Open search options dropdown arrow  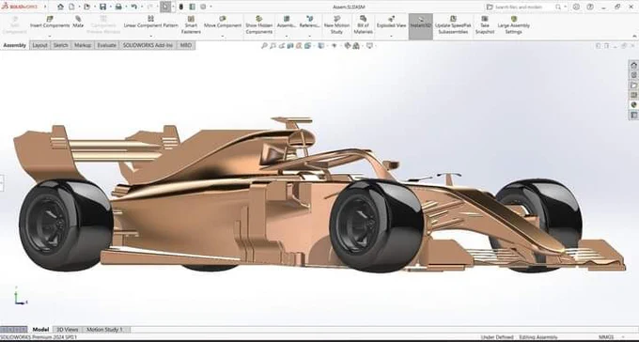click(566, 7)
